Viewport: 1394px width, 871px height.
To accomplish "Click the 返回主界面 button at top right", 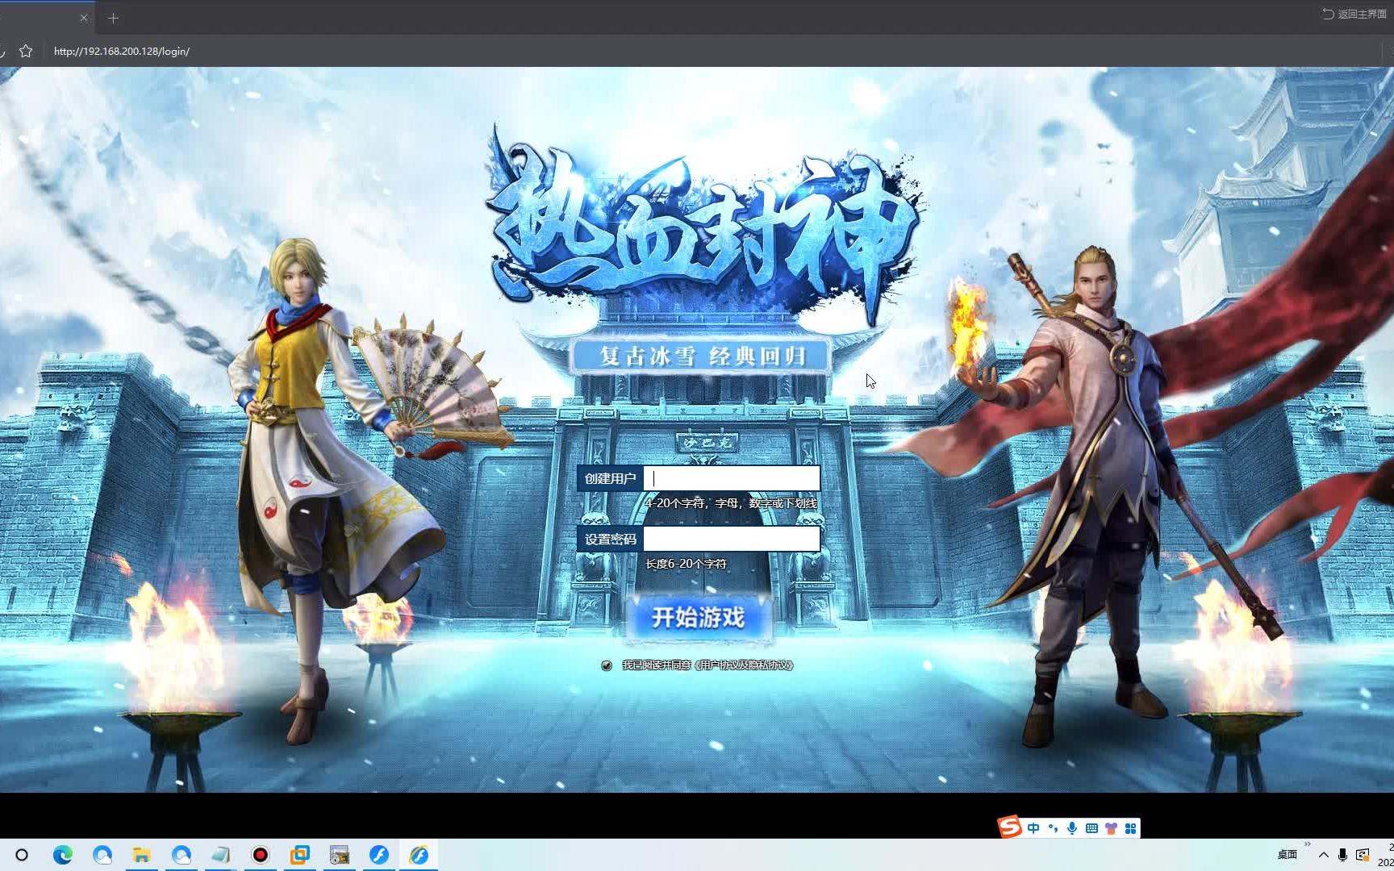I will click(x=1354, y=14).
